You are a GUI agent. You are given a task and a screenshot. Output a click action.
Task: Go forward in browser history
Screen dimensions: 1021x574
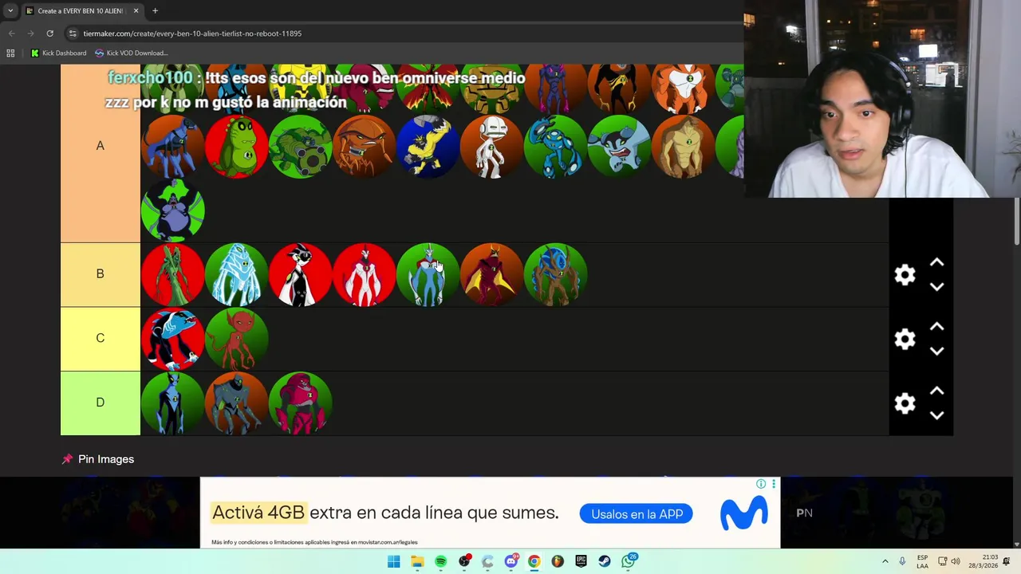coord(30,33)
